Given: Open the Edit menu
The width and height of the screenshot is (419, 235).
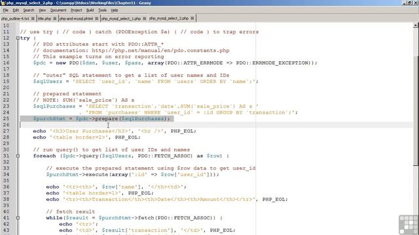Looking at the screenshot, I should 16,10.
